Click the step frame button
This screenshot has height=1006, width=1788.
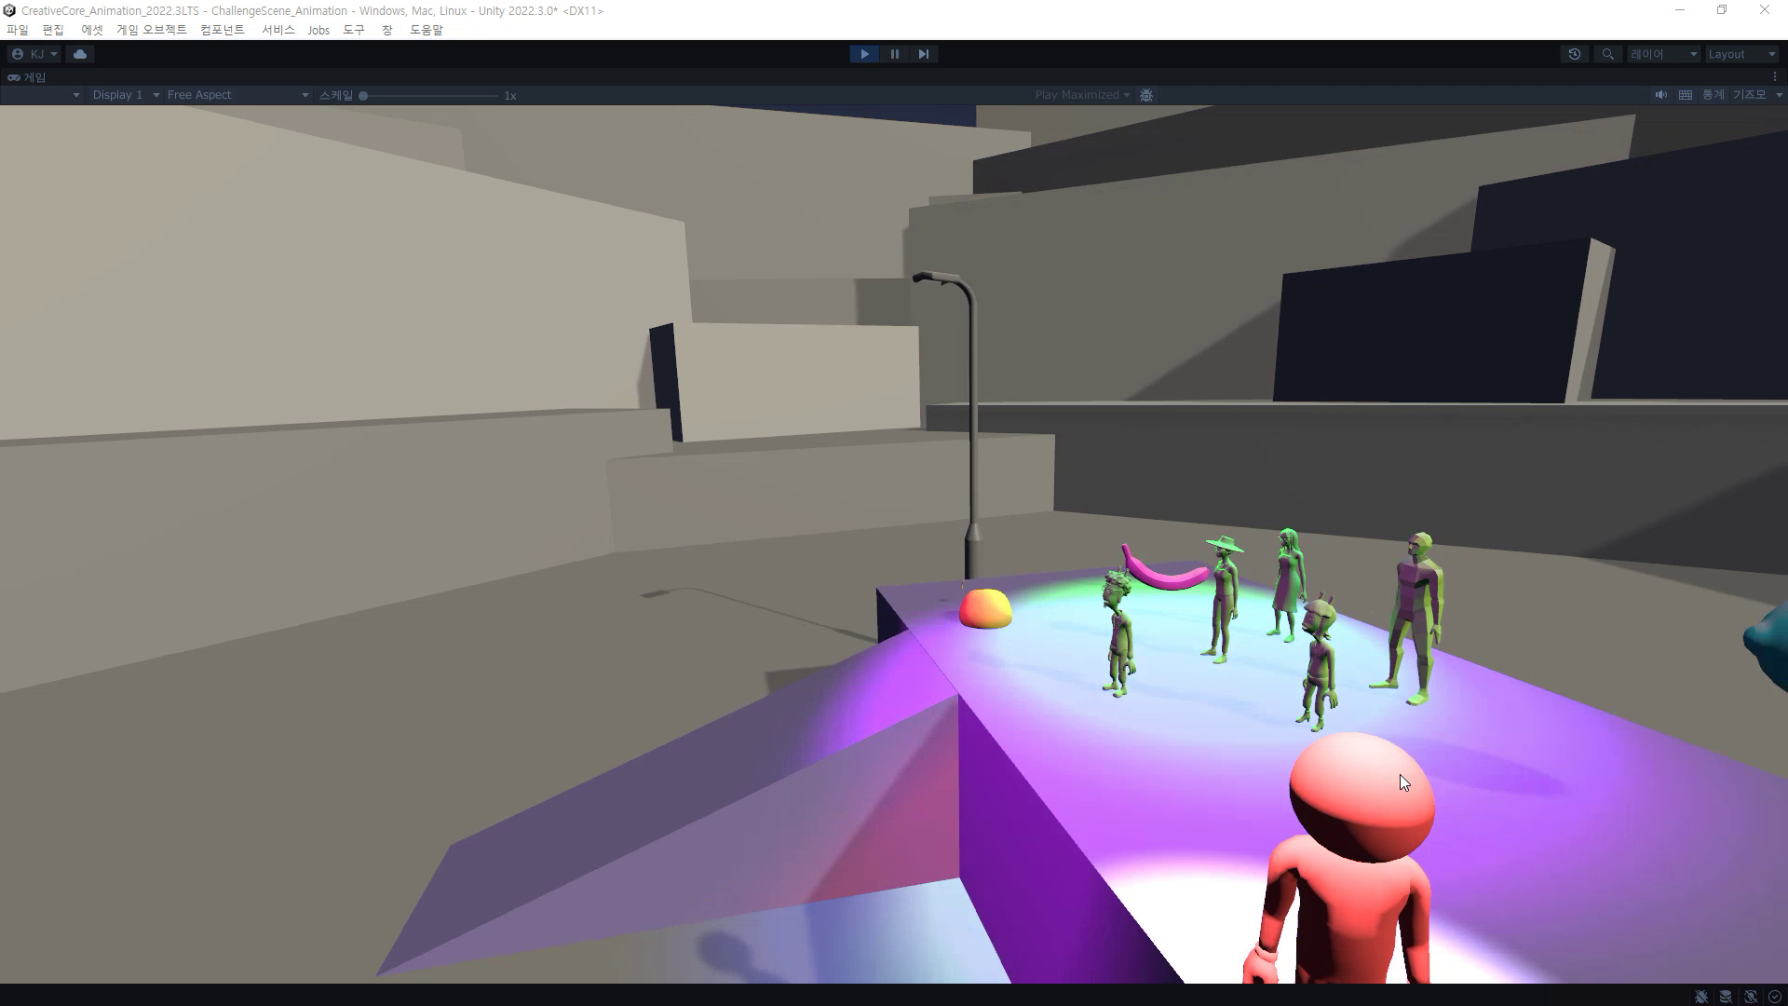tap(923, 54)
